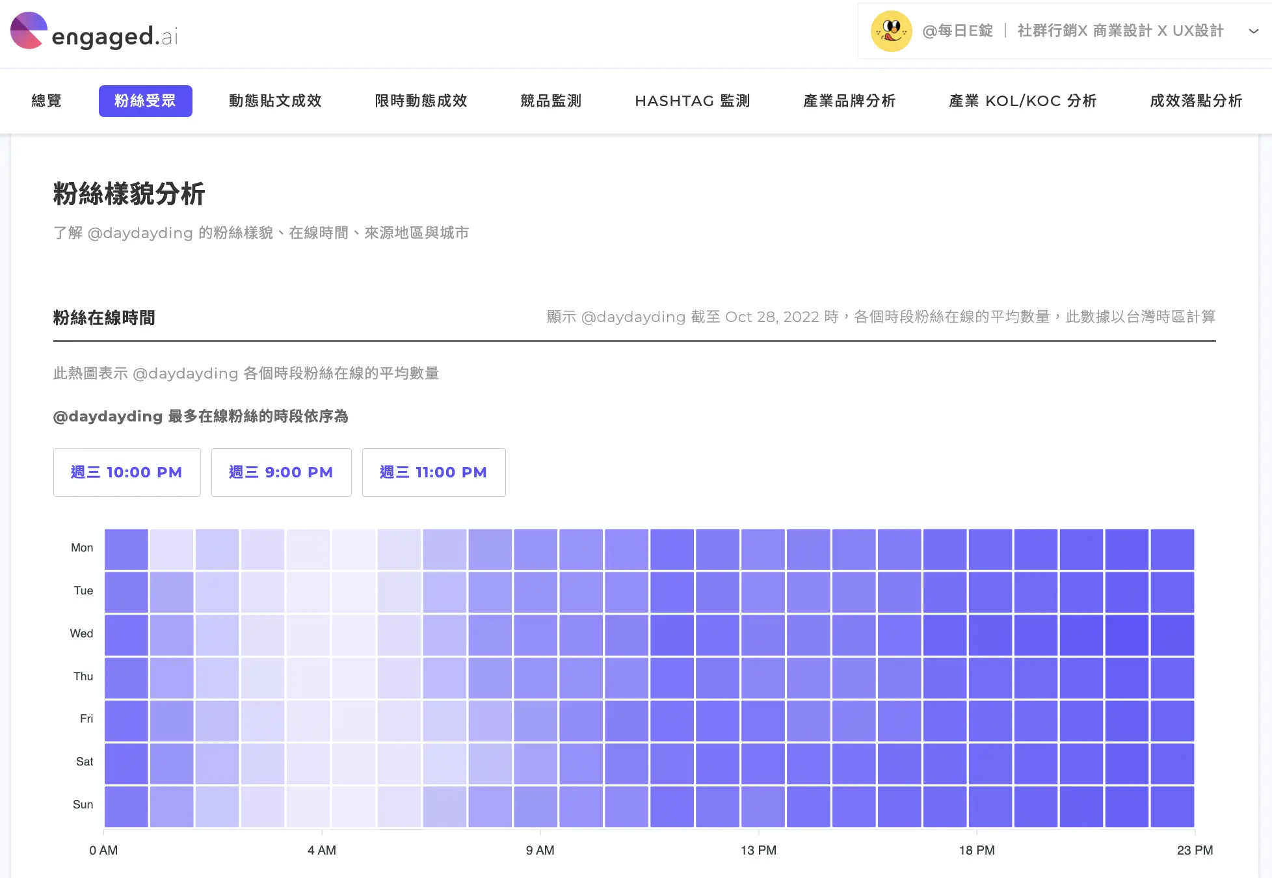The height and width of the screenshot is (878, 1272).
Task: Click the 週三 10:00 PM time slot
Action: click(127, 472)
